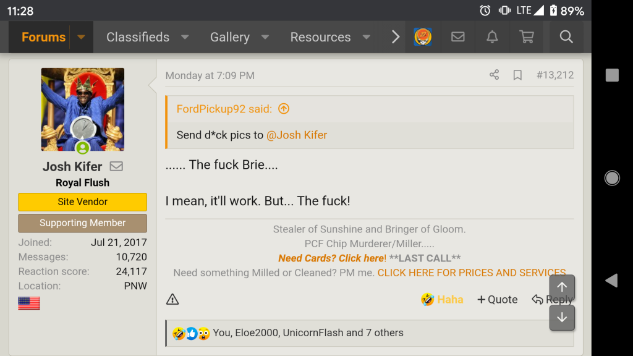Tap the battery 89% status indicator
The image size is (633, 356).
pos(567,11)
